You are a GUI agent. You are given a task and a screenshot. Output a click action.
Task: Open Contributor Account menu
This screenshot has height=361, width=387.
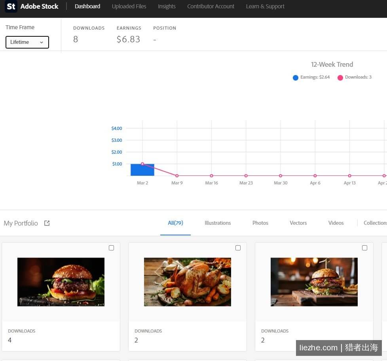[x=211, y=6]
